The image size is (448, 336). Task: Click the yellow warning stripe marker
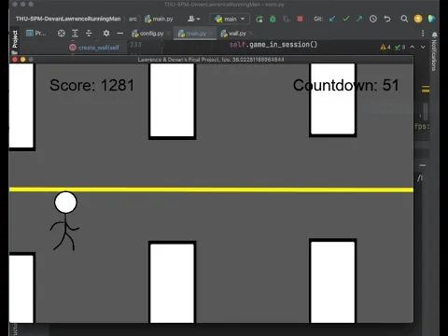click(x=426, y=90)
